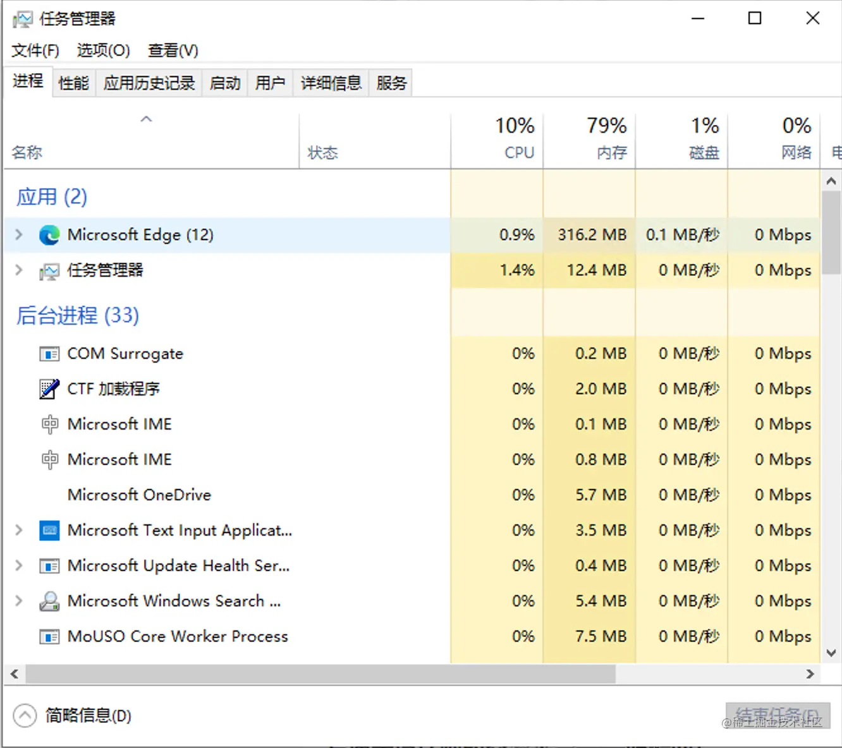Switch to the 启动 tab
842x748 pixels.
(225, 83)
